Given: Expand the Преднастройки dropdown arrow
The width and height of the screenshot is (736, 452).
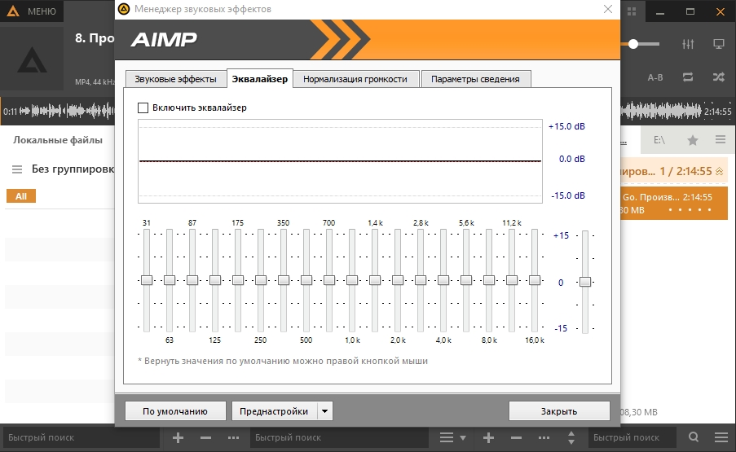Looking at the screenshot, I should point(325,411).
